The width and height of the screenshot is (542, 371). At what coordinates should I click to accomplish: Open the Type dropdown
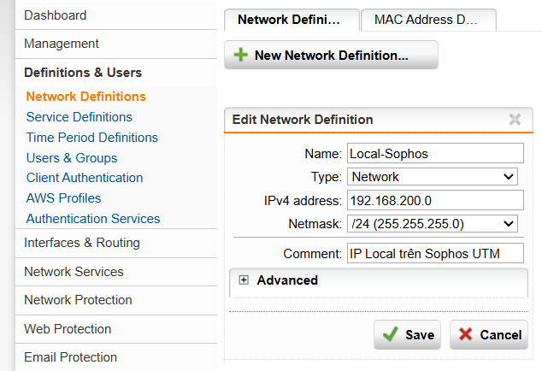pyautogui.click(x=433, y=177)
